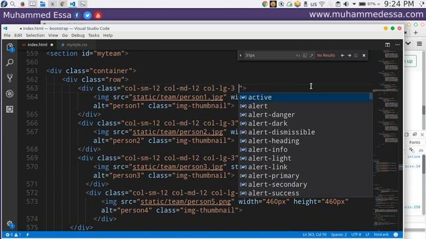Close the find widget
Screen dimensions: 426x239
click(x=364, y=55)
